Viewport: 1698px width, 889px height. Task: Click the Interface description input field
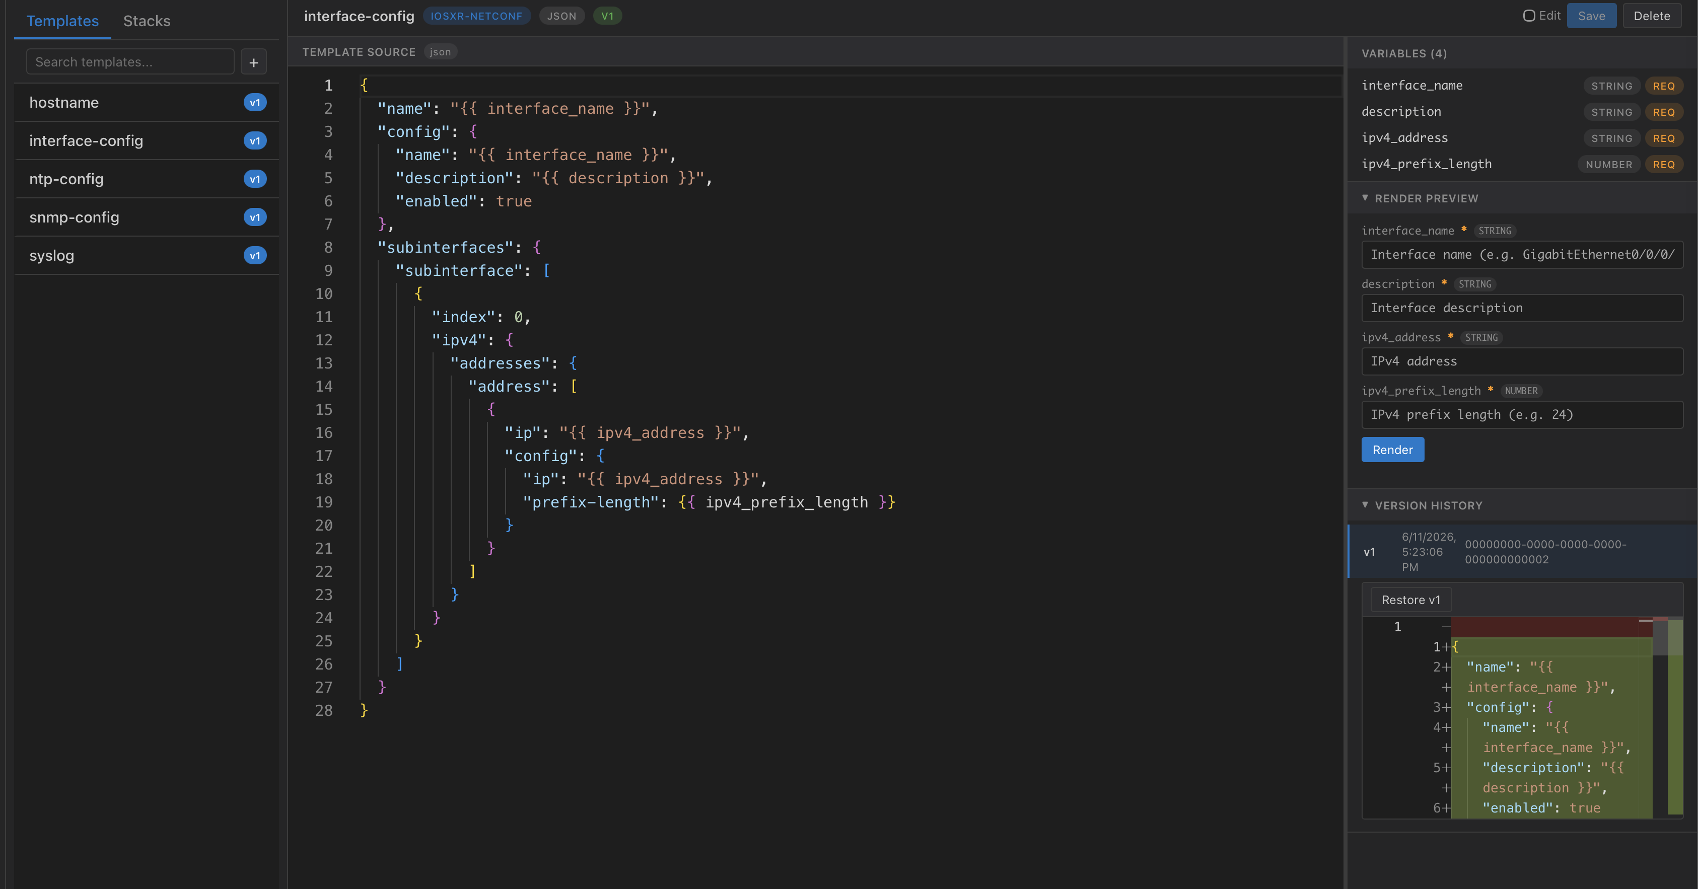pos(1521,308)
